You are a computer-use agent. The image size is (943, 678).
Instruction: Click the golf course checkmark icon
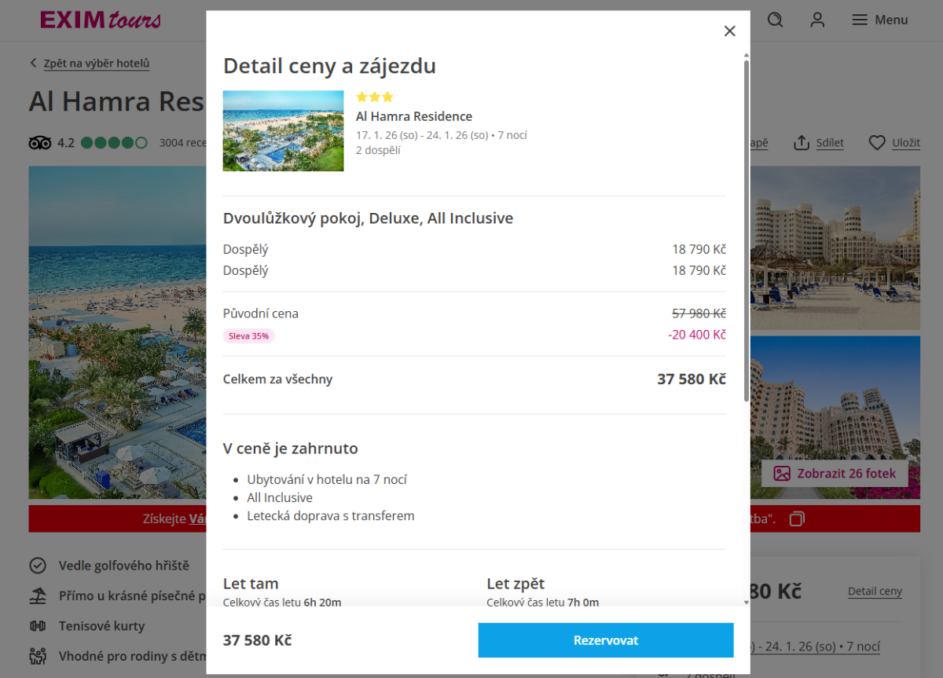coord(37,566)
